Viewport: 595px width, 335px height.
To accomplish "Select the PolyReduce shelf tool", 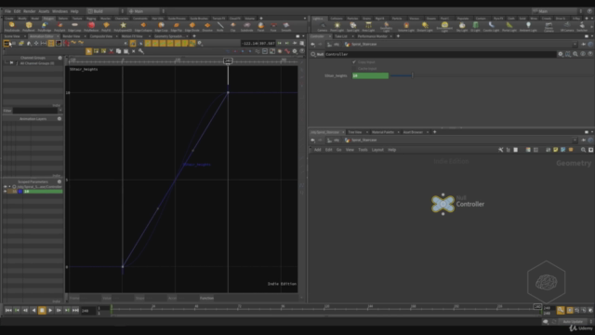I will tap(91, 27).
